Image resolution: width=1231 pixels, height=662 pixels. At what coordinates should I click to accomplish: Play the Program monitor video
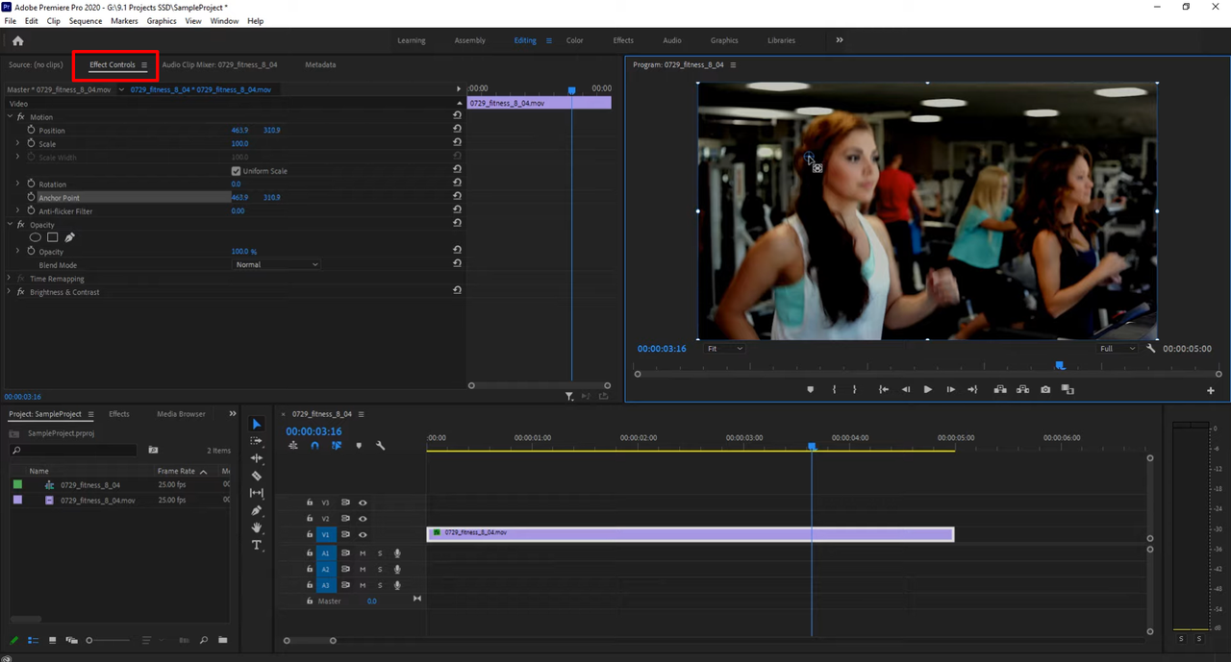coord(927,389)
